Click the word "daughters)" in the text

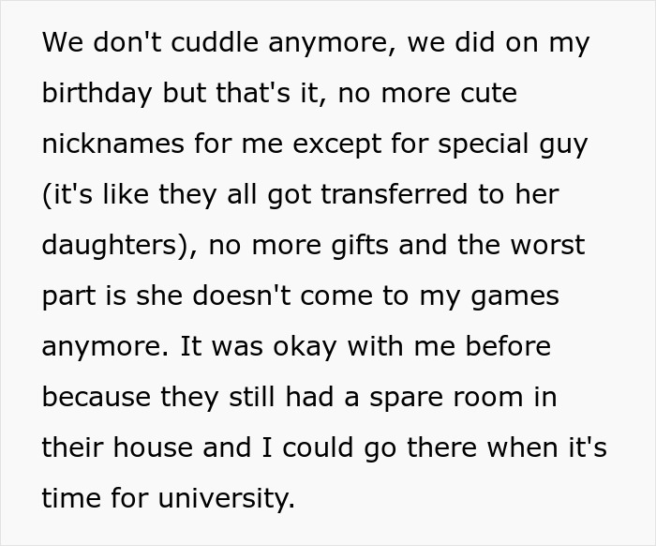(x=119, y=246)
